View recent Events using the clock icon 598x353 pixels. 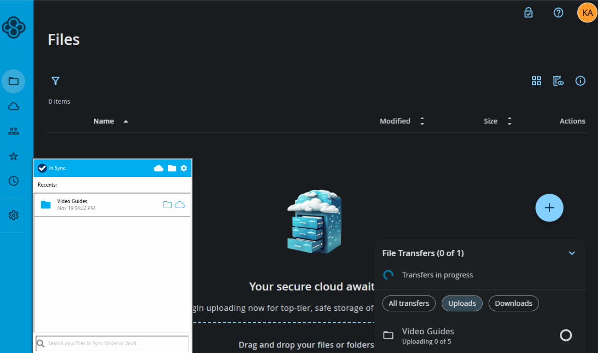(x=13, y=181)
